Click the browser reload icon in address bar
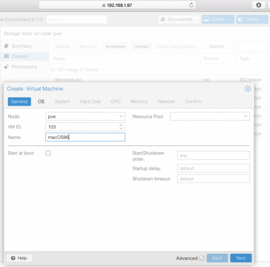Screen dimensions: 270x267 (192, 5)
